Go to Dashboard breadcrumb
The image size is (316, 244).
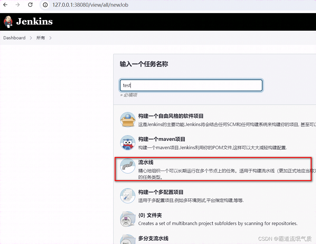14,38
